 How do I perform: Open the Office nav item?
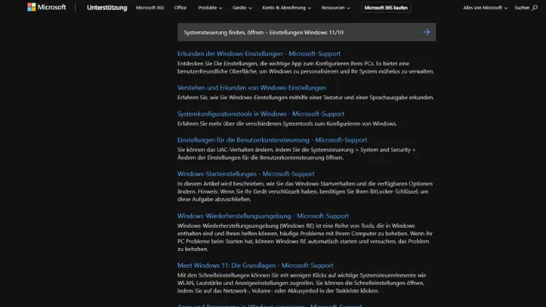[x=181, y=8]
